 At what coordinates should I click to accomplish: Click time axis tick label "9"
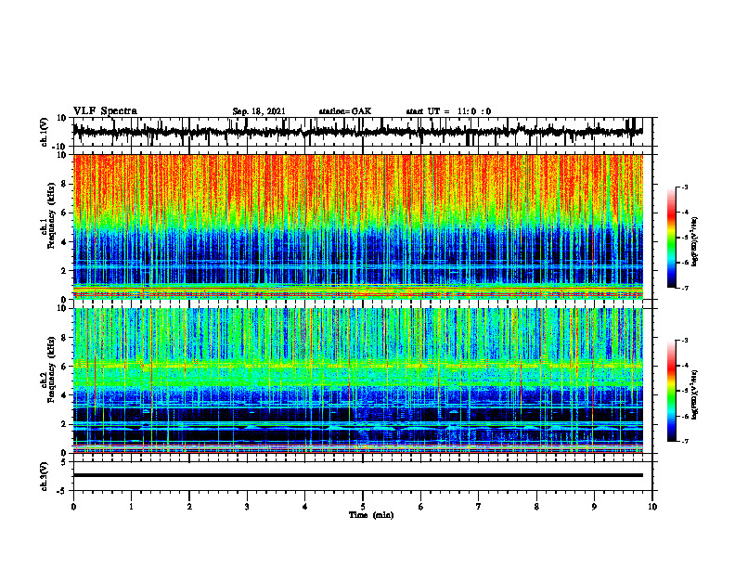(x=594, y=507)
